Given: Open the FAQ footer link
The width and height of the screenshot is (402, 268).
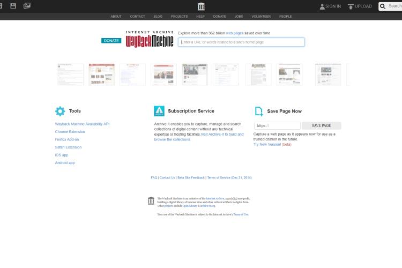Looking at the screenshot, I should point(154,177).
